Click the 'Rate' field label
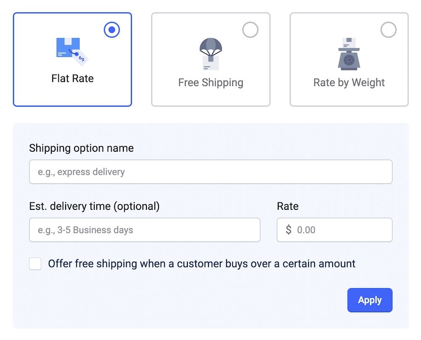The image size is (421, 340). point(288,206)
